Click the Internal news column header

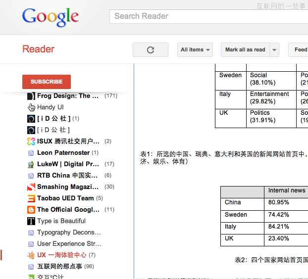(x=286, y=192)
